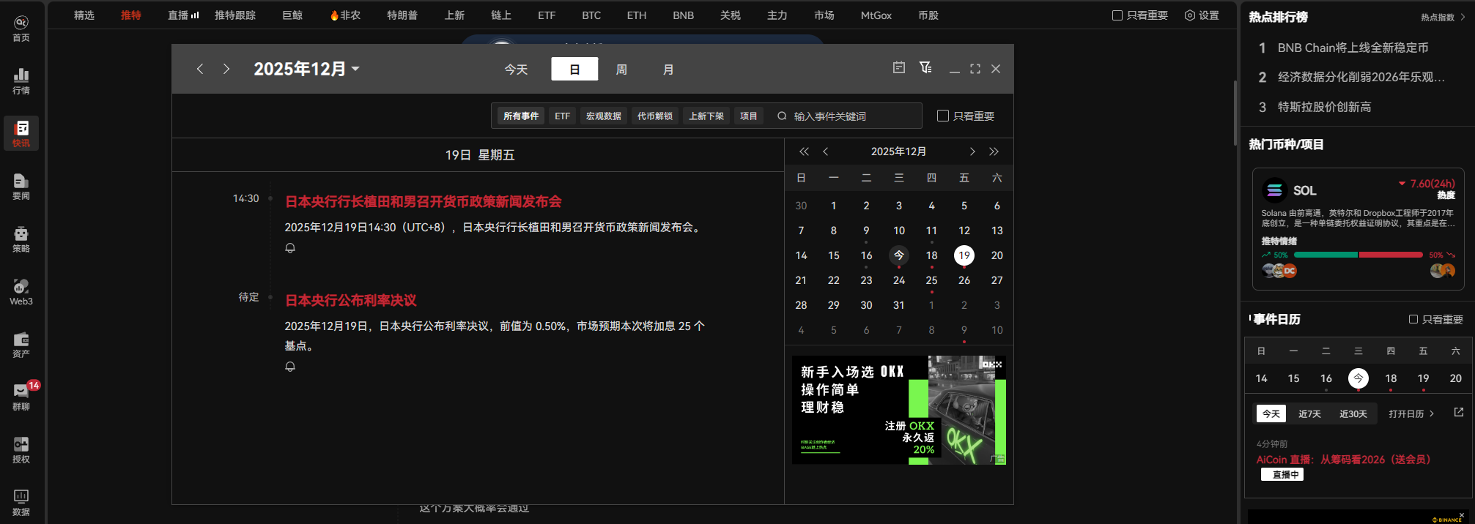Open the 首页 home sidebar icon
Viewport: 1475px width, 524px height.
(x=21, y=29)
